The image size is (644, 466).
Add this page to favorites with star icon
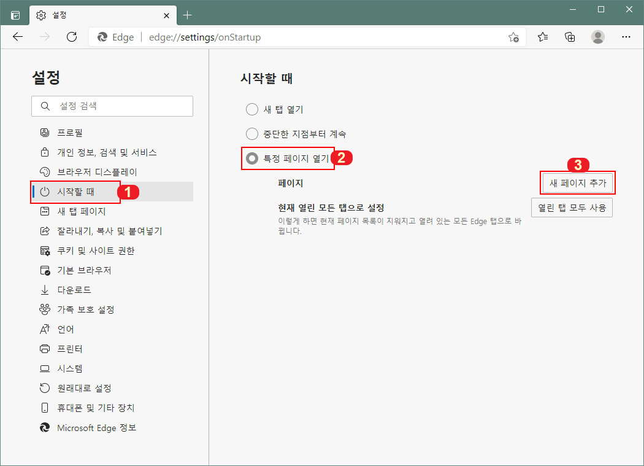click(514, 37)
